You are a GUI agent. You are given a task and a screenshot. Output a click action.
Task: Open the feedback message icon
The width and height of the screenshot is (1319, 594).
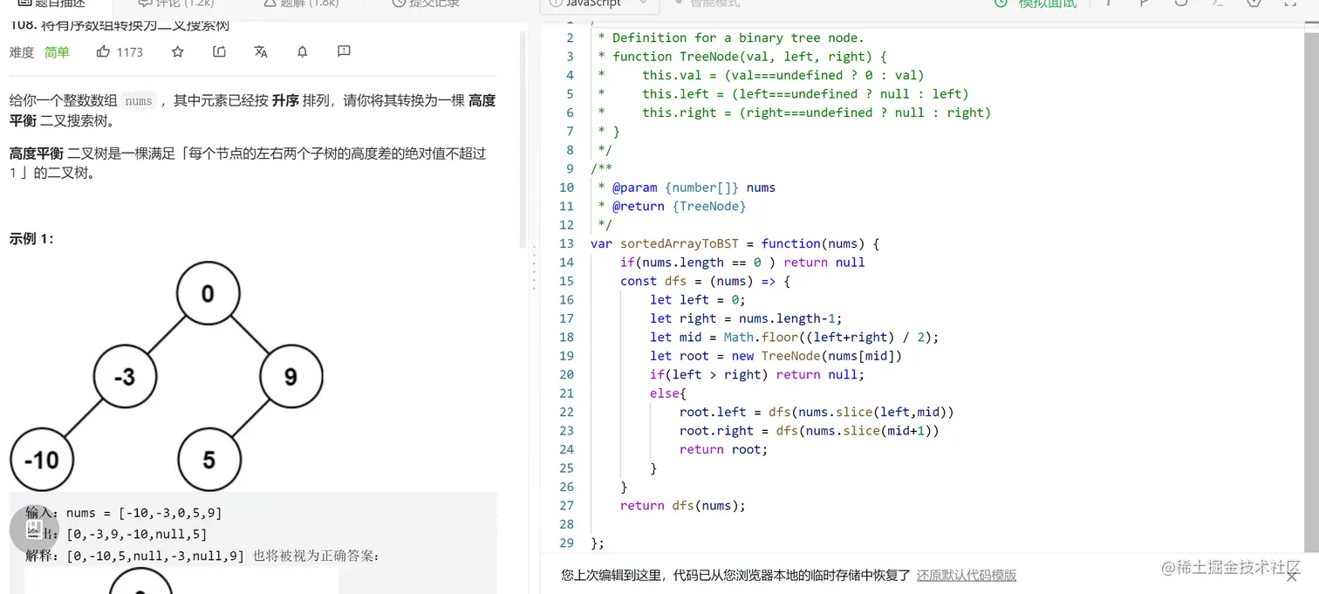344,52
